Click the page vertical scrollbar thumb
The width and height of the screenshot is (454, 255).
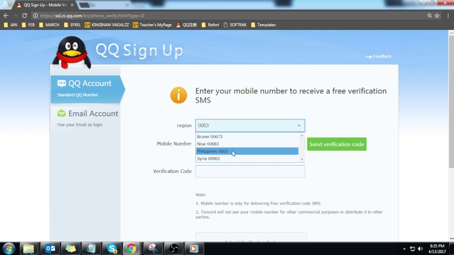(x=451, y=102)
